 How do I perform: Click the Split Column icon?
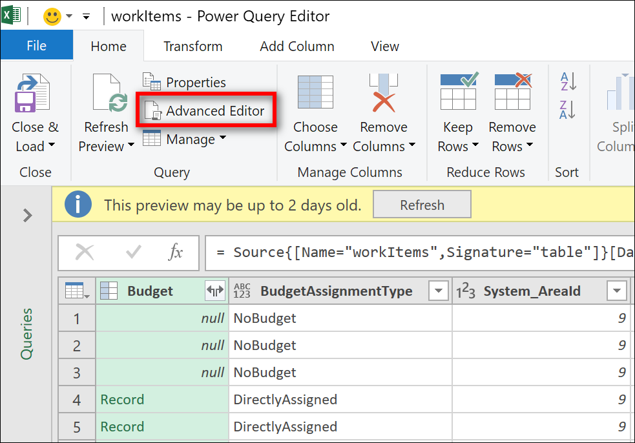(x=620, y=92)
